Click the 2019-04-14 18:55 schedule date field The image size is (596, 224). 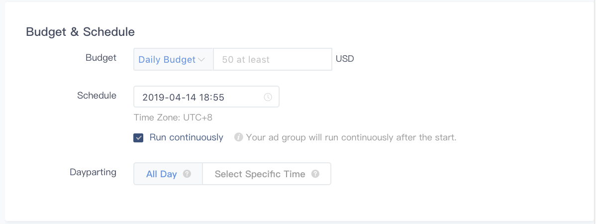click(199, 97)
